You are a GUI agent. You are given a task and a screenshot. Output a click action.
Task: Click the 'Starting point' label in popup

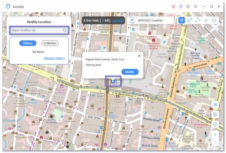(x=93, y=65)
